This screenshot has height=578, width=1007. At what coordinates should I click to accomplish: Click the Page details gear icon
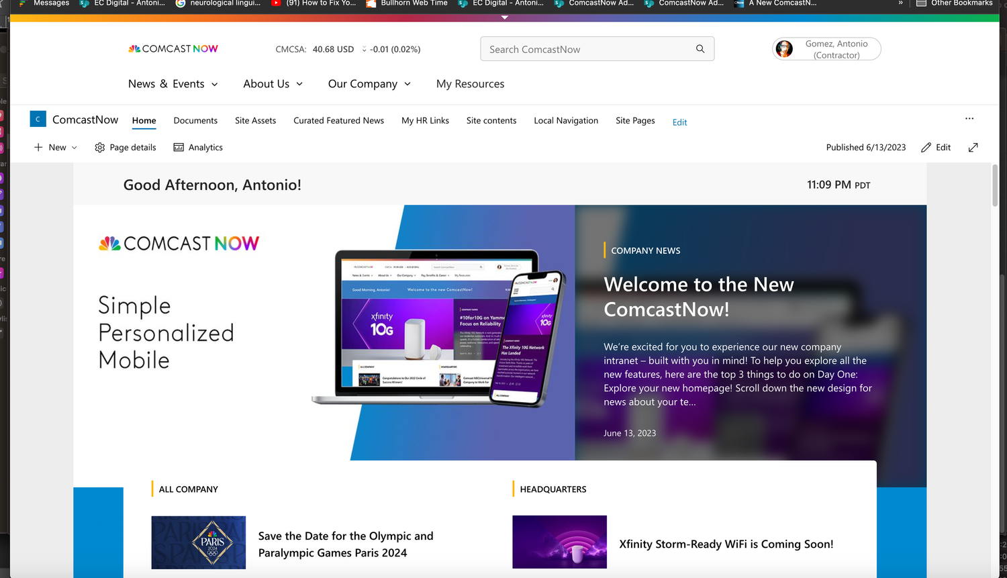tap(99, 148)
